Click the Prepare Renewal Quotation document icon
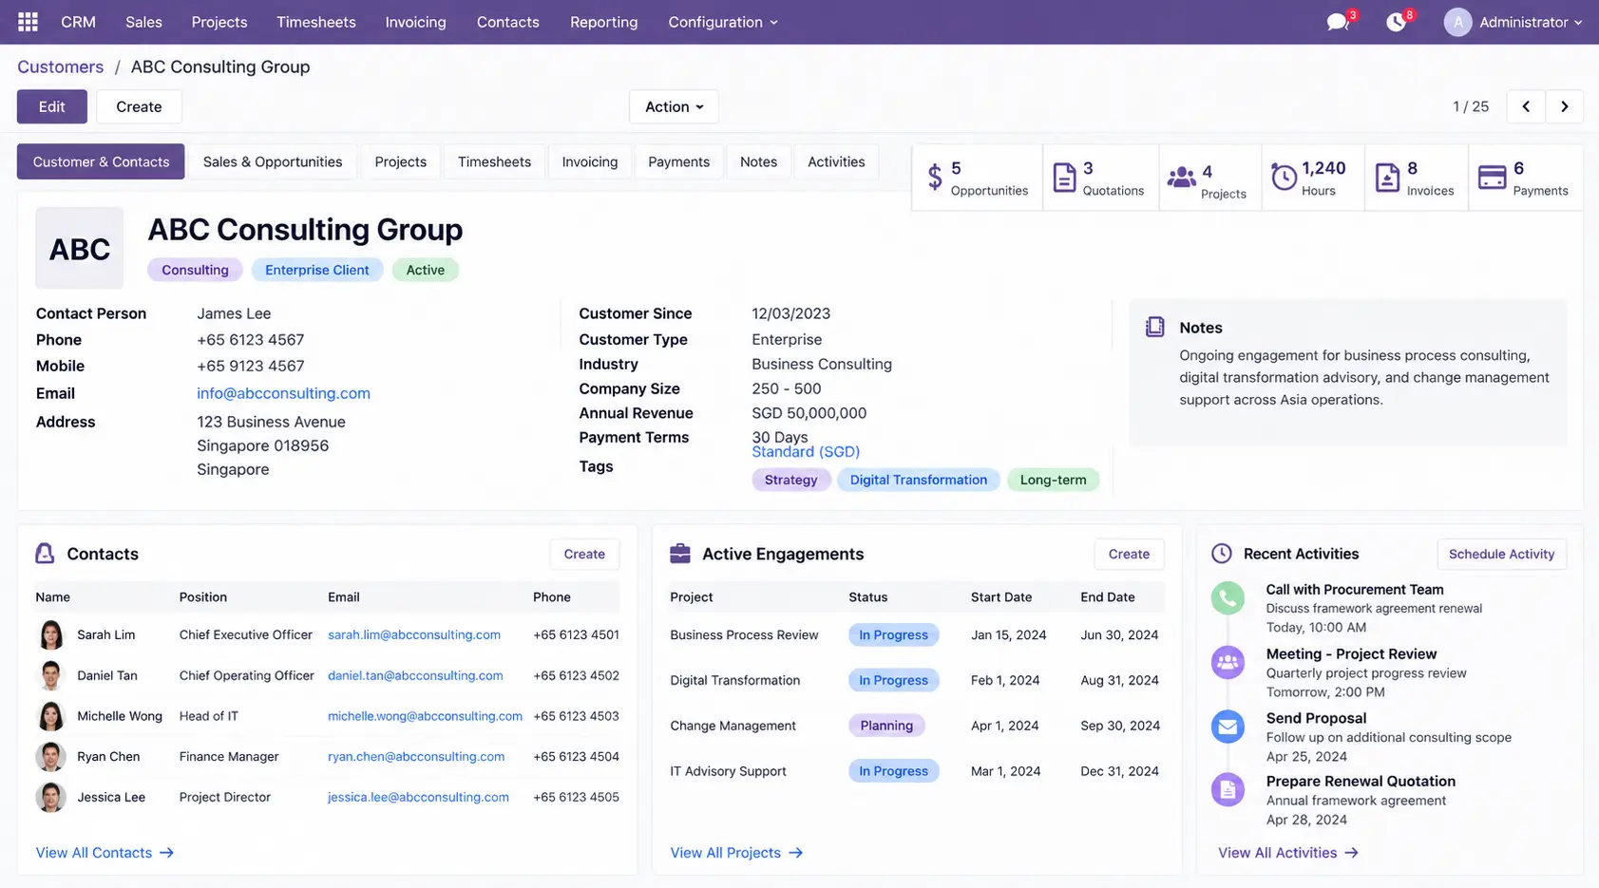The height and width of the screenshot is (888, 1599). (x=1228, y=789)
